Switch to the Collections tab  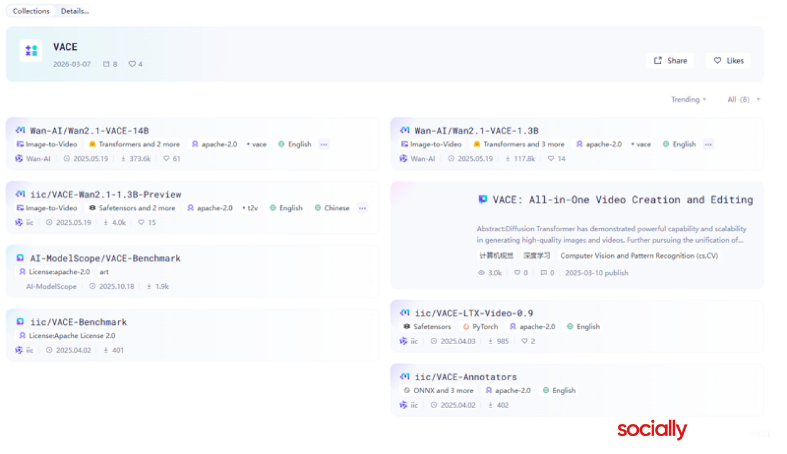coord(31,11)
